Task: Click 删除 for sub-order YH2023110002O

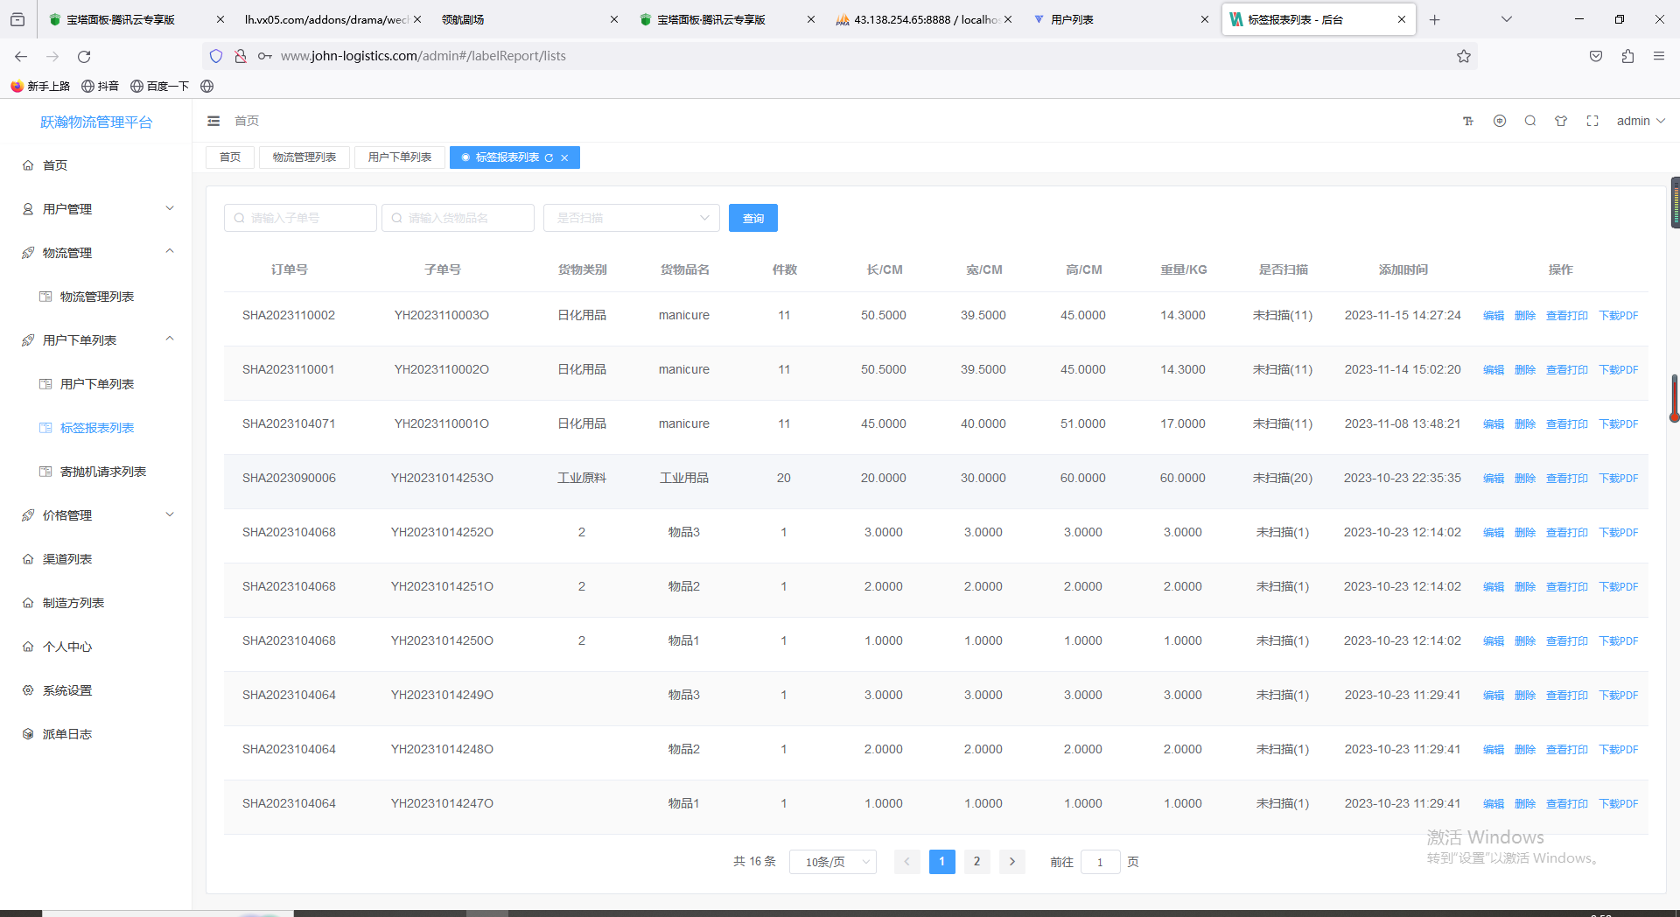Action: point(1525,370)
